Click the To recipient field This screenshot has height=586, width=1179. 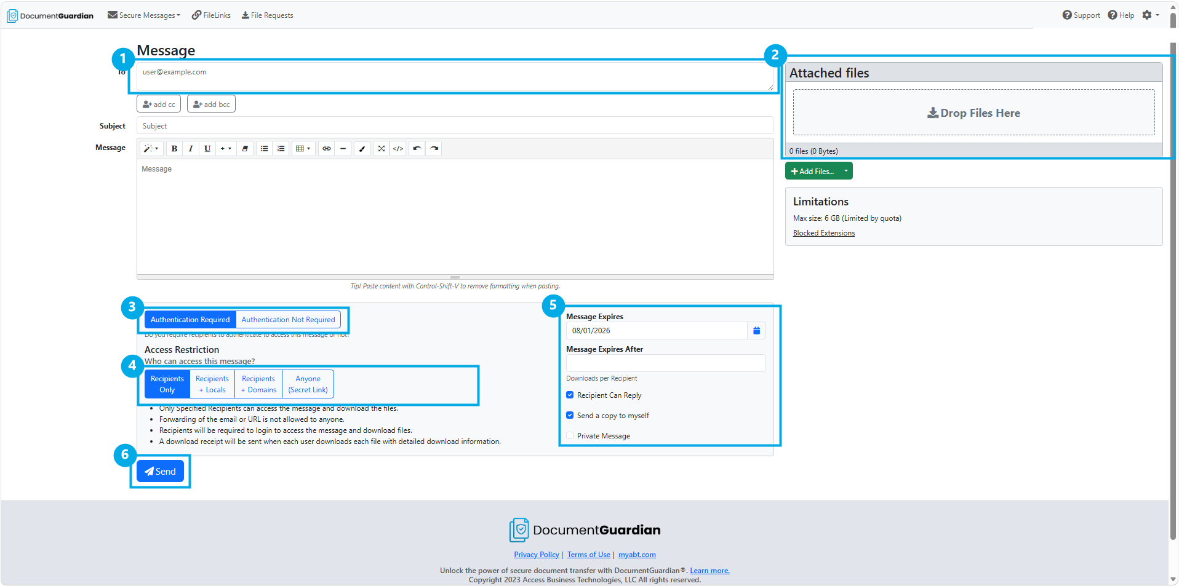tap(455, 77)
